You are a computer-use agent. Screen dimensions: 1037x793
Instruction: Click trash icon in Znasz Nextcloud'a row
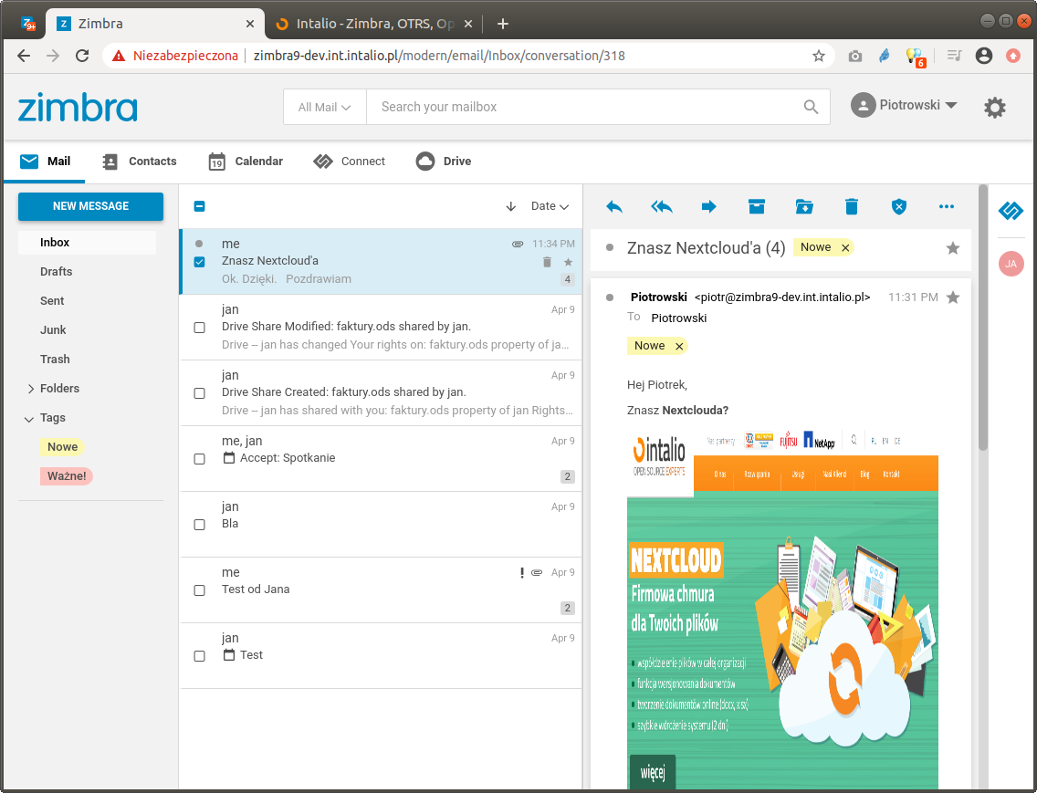pyautogui.click(x=547, y=262)
